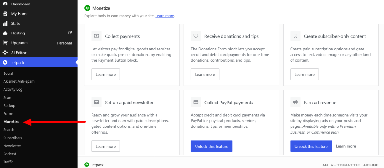Screen dimensions: 384x168
Task: Click the credit card icon for PayPal payments
Action: 196,102
